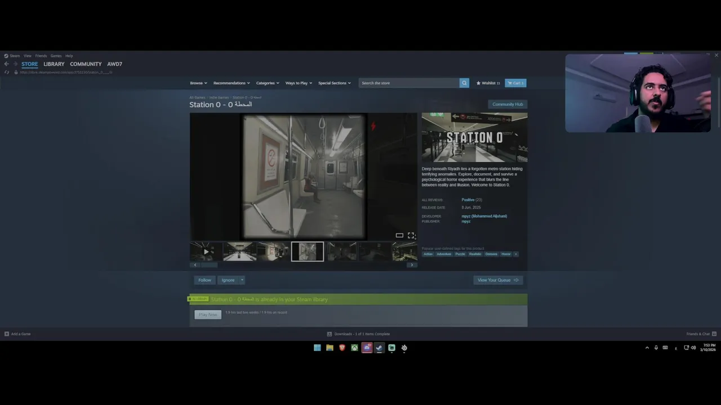Select the Realistic tag
721x405 pixels.
[475, 254]
